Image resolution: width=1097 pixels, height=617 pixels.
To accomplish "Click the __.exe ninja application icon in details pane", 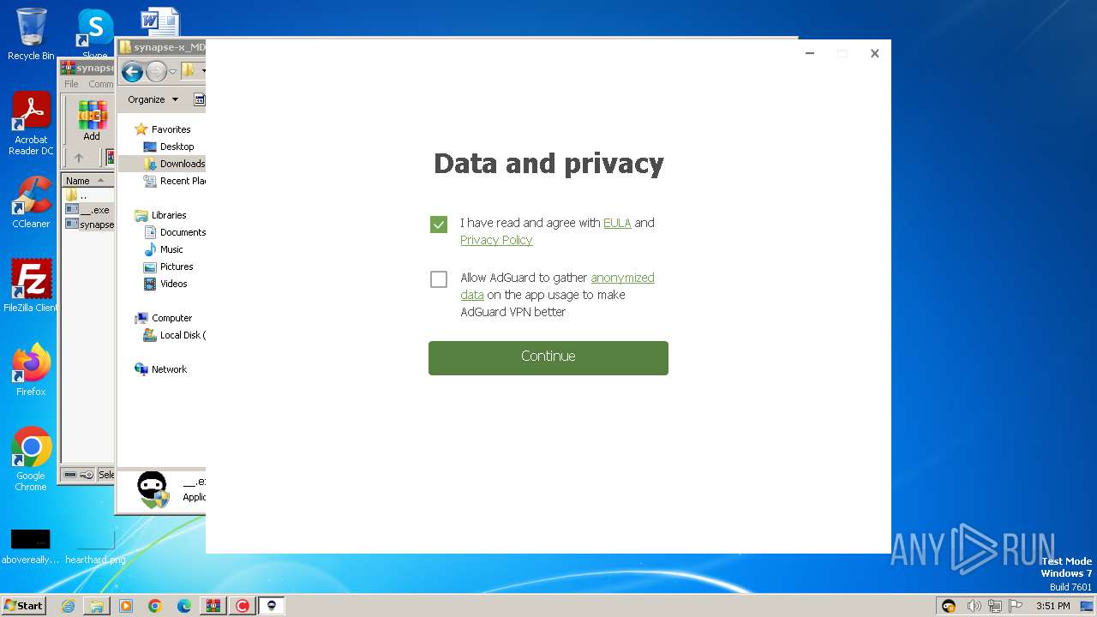I will pos(153,490).
